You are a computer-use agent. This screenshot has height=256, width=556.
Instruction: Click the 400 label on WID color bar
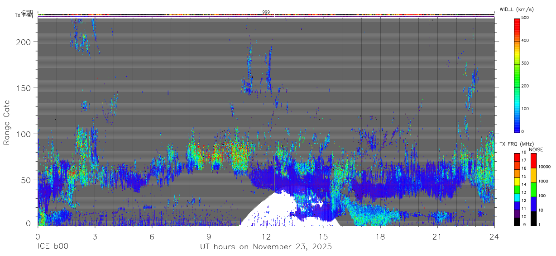pos(525,41)
